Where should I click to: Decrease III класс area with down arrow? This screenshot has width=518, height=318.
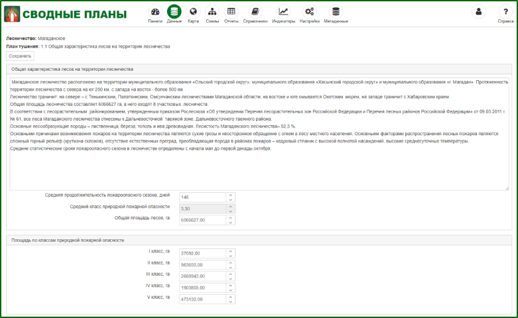click(x=231, y=278)
